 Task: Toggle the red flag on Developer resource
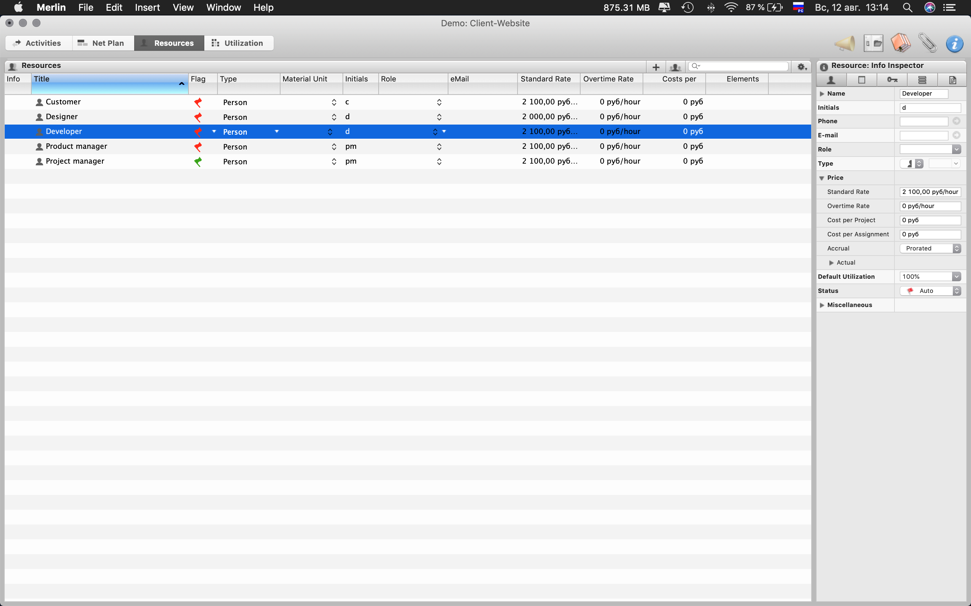(198, 131)
